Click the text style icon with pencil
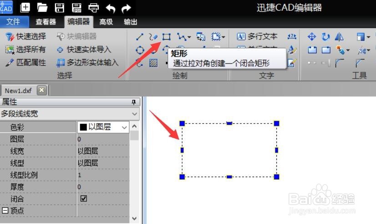The width and height of the screenshot is (376, 224). click(x=292, y=50)
